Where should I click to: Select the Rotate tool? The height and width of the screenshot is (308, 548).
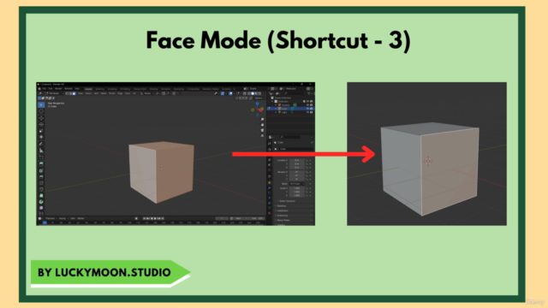(41, 124)
